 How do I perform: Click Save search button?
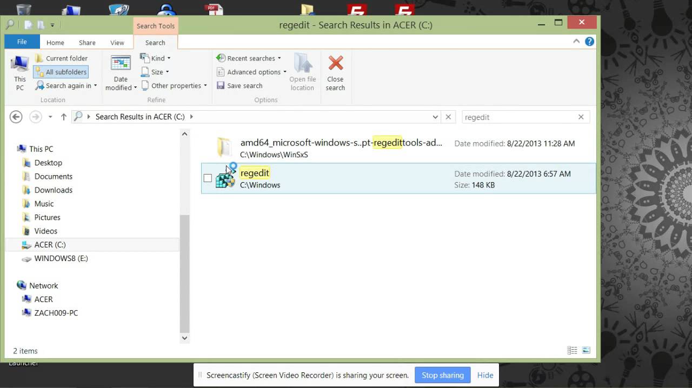point(239,85)
